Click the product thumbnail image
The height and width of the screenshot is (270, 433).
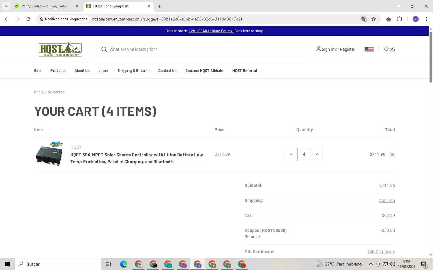point(49,154)
